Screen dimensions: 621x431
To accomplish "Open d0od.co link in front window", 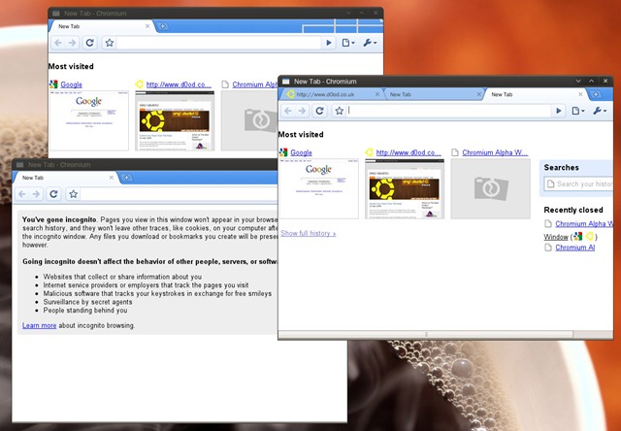I will pyautogui.click(x=409, y=152).
